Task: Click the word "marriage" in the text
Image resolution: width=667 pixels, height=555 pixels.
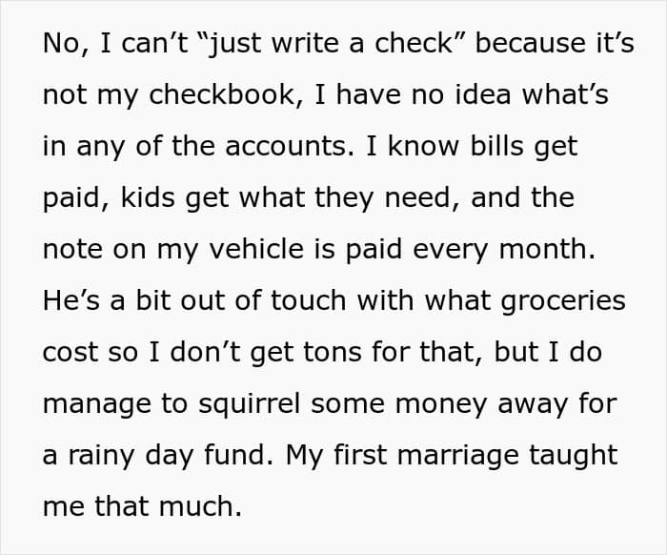Action: click(457, 456)
